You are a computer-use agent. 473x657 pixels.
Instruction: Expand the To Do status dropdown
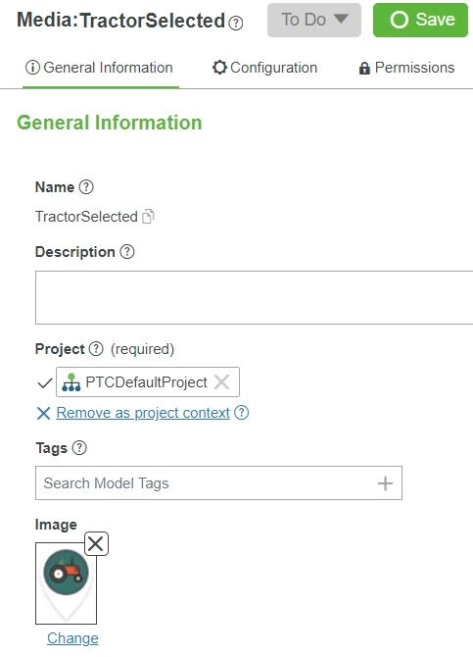click(314, 20)
